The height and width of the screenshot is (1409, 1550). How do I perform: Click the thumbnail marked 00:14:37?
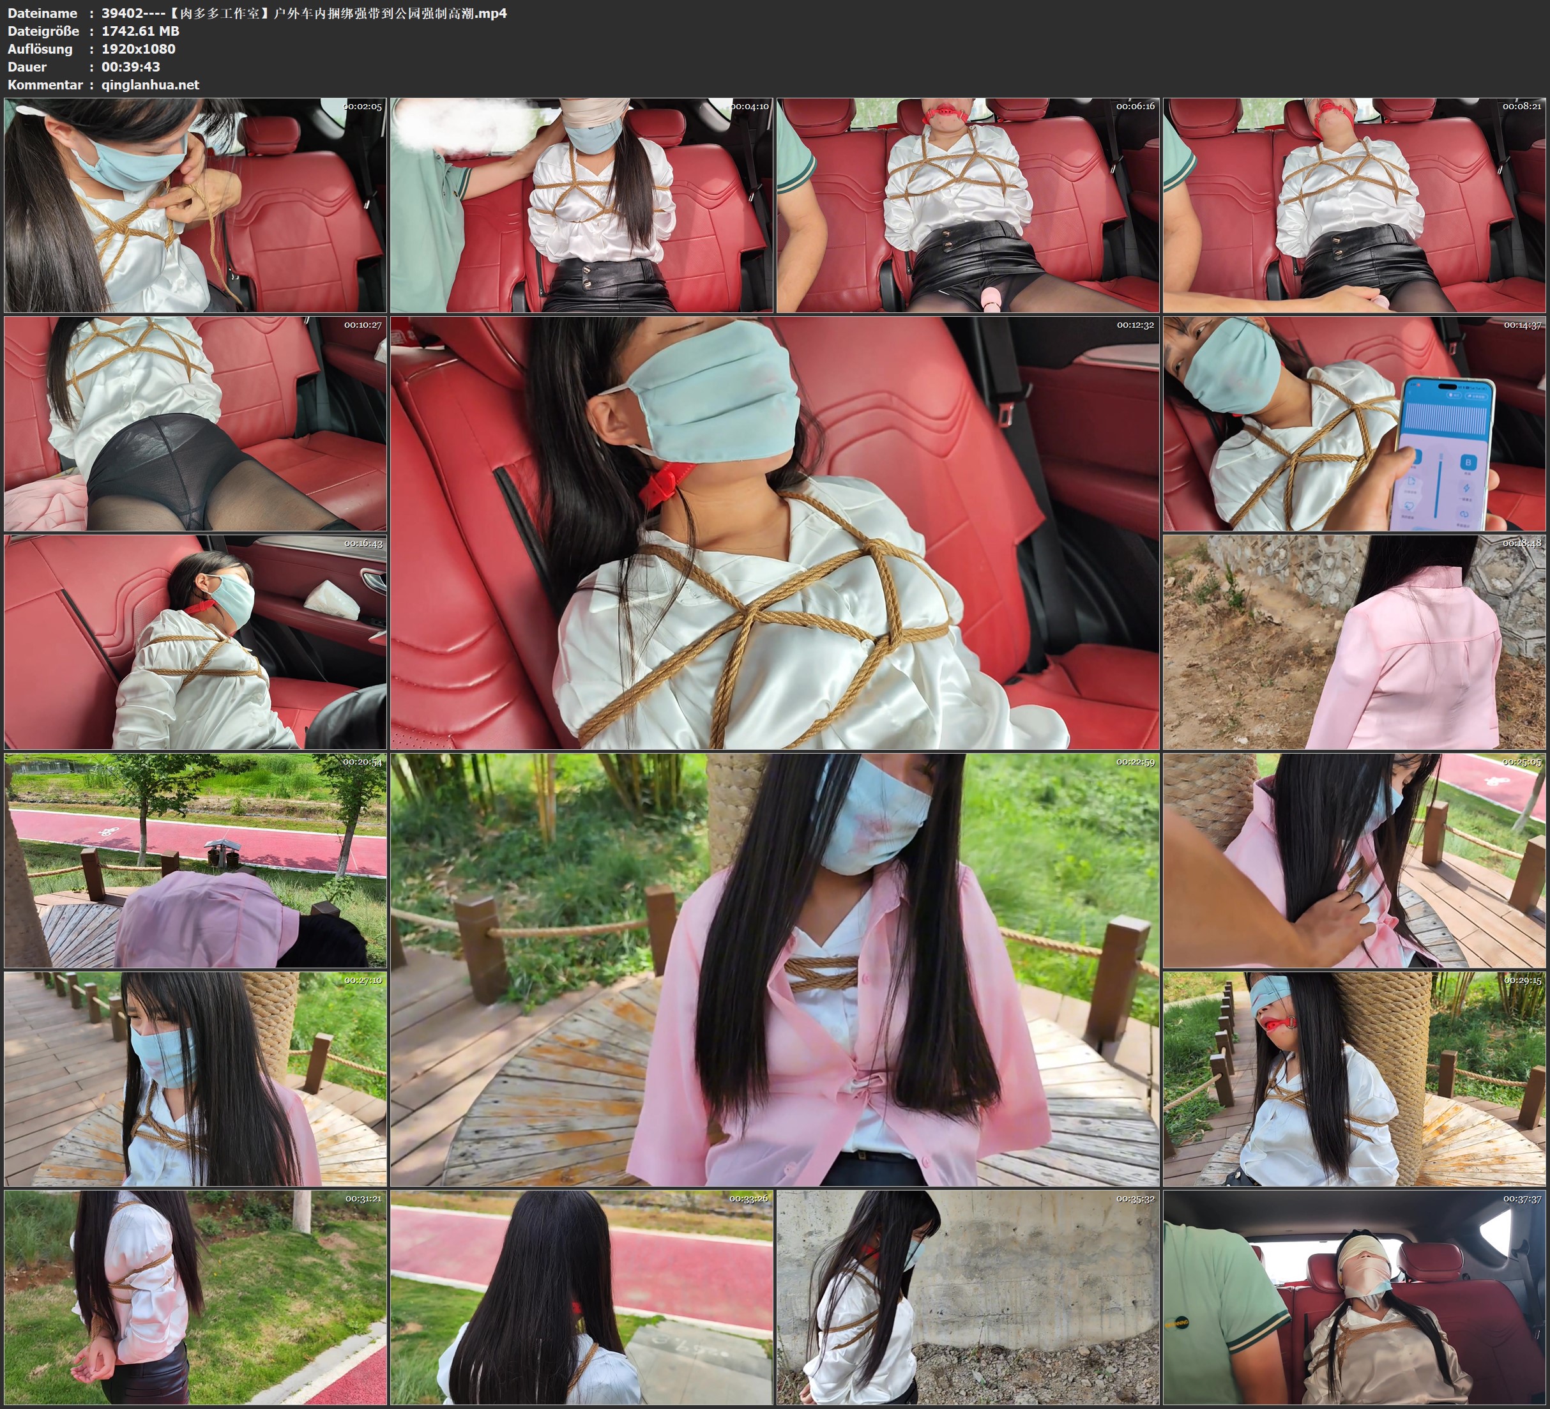[x=1354, y=423]
